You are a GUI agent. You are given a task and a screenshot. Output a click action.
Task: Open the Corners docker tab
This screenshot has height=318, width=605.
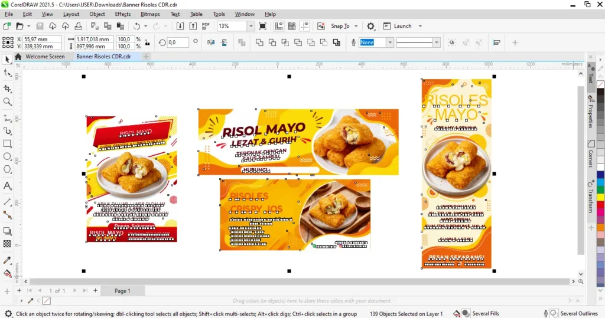(591, 154)
